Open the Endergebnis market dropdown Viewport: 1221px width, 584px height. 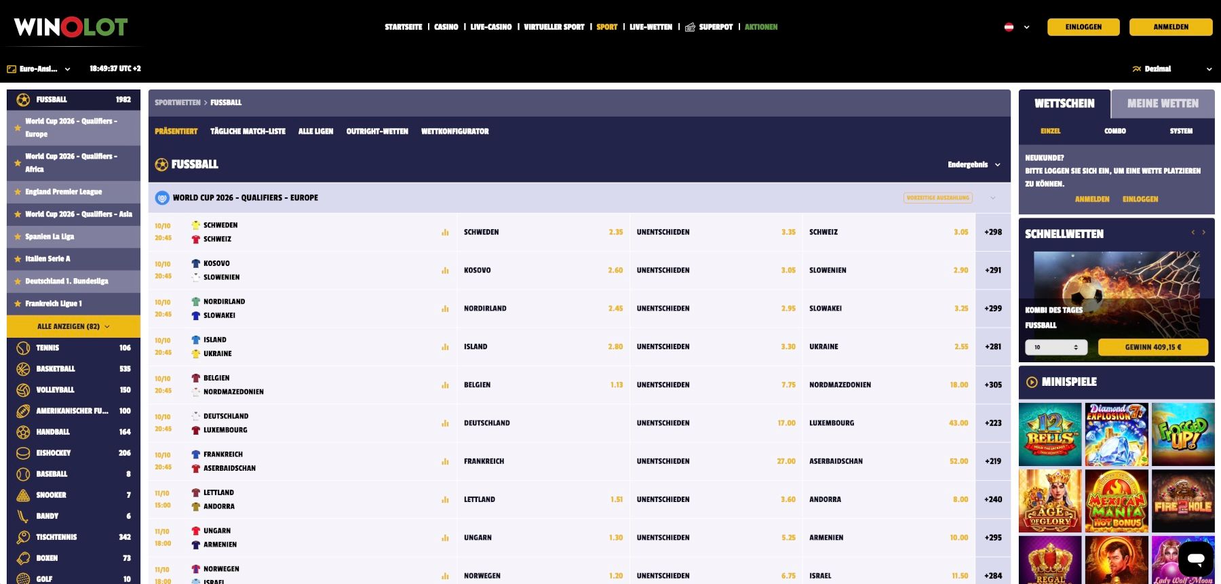coord(973,165)
